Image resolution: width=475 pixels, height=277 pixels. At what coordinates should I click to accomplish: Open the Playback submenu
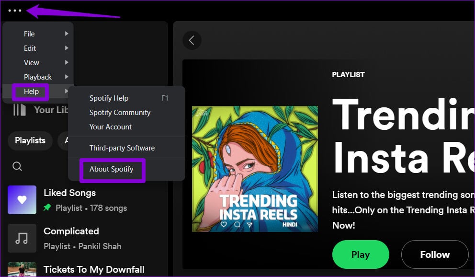click(38, 77)
